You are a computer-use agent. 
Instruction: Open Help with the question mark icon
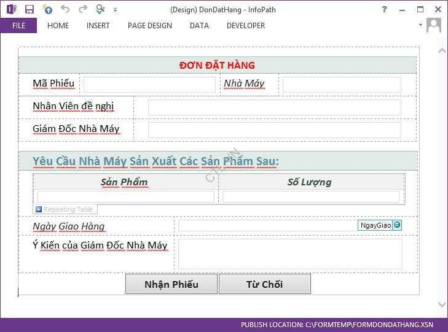(384, 9)
